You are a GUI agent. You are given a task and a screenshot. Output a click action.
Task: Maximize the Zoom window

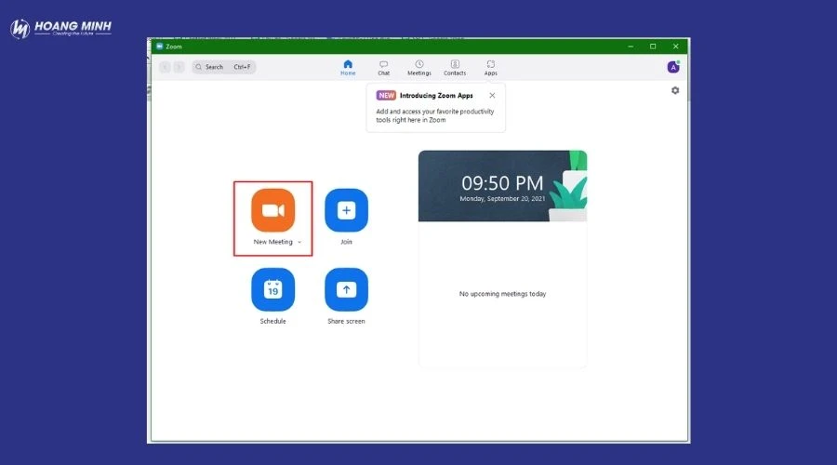pos(653,46)
